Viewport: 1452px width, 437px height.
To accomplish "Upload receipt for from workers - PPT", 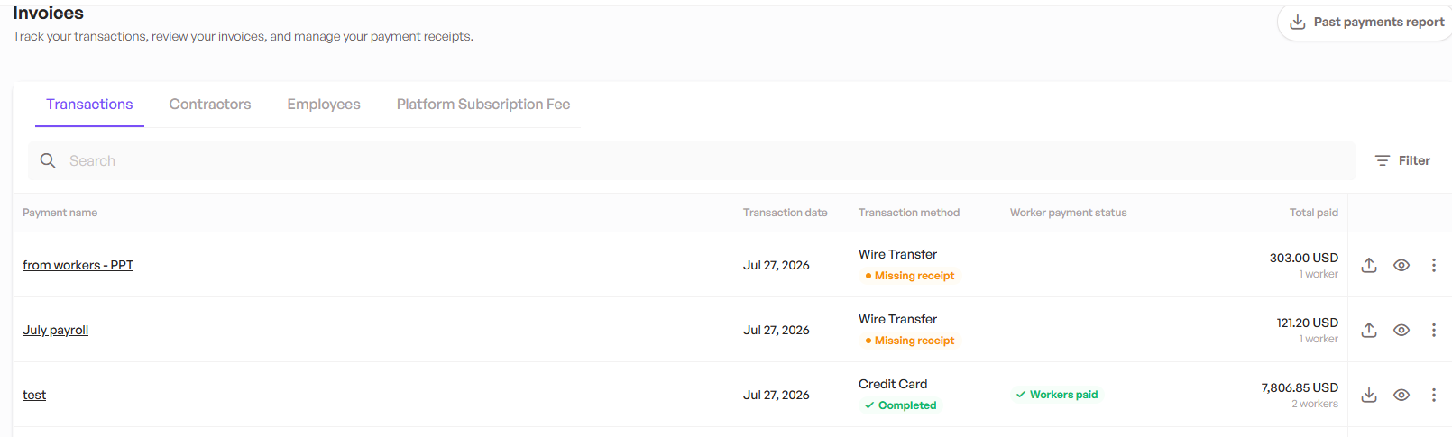I will (1369, 265).
